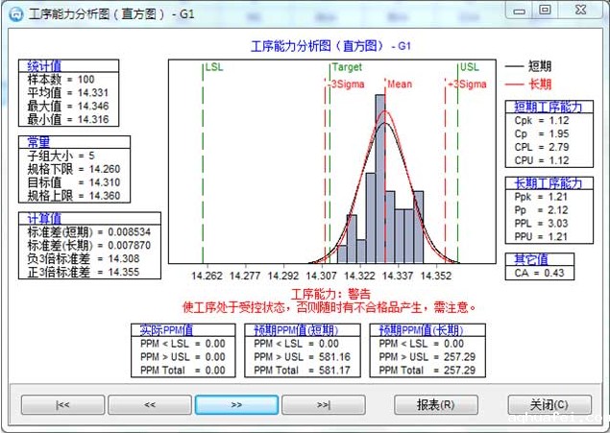Close the dialog with 关闭(C) button
610x433 pixels.
point(549,405)
